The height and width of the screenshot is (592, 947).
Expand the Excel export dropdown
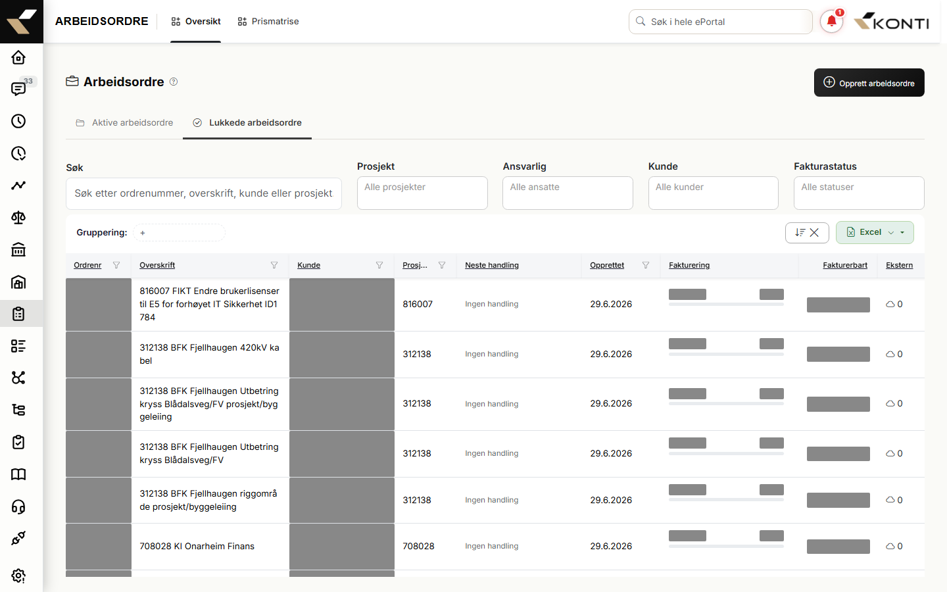[x=875, y=232]
